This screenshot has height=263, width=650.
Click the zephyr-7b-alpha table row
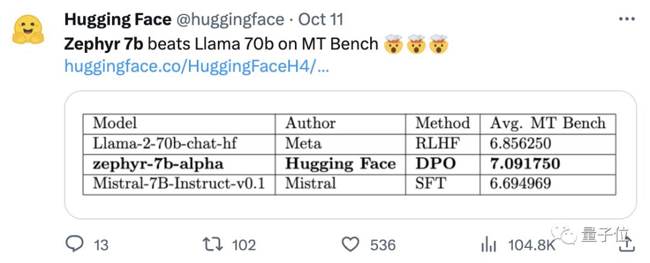click(158, 164)
